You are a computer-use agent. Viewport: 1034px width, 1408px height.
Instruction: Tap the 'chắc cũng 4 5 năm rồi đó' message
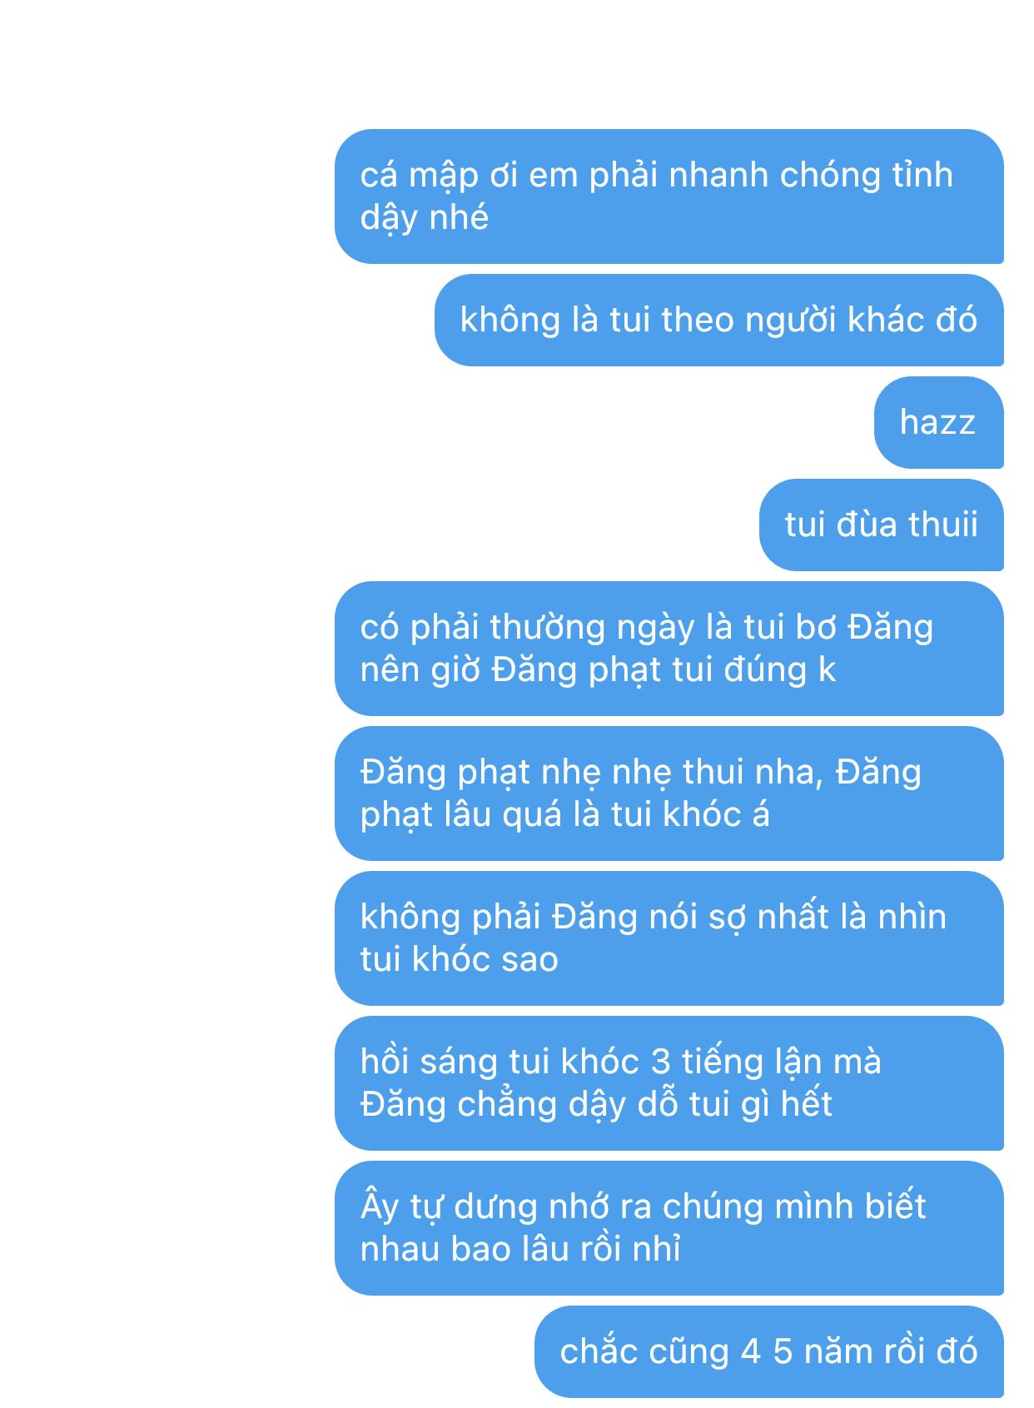(768, 1351)
